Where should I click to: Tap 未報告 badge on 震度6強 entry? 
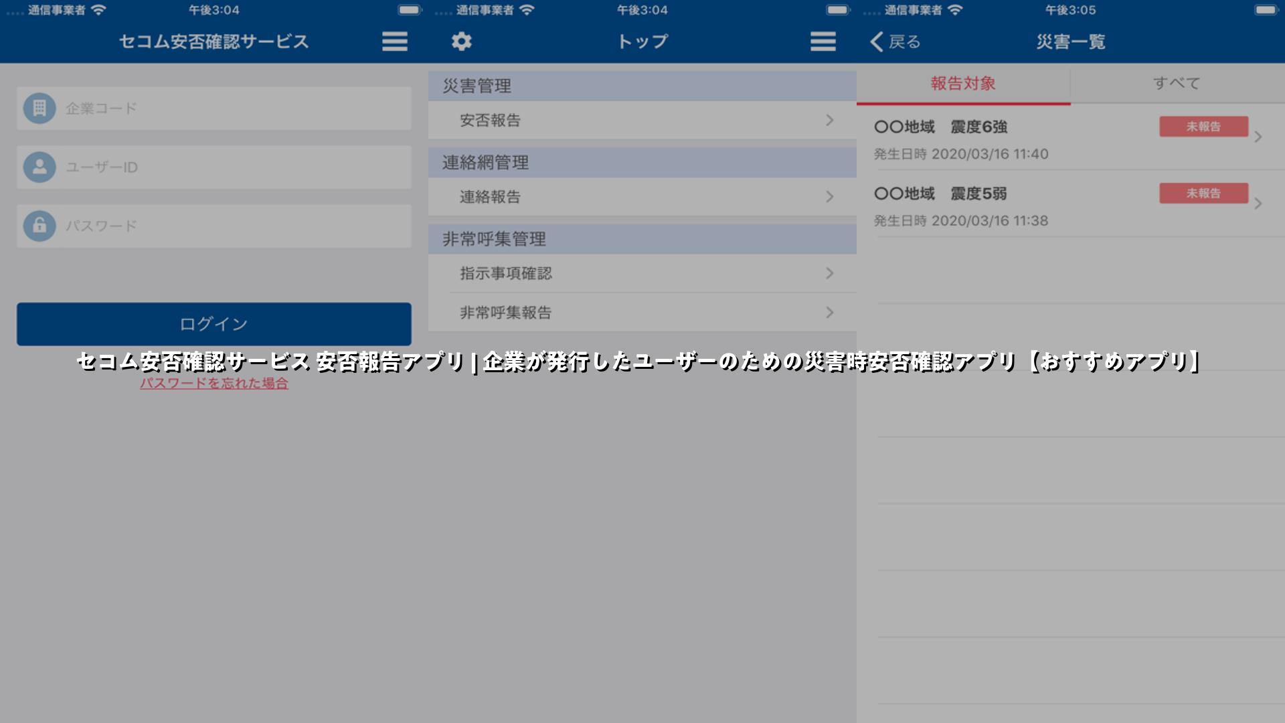click(1203, 127)
